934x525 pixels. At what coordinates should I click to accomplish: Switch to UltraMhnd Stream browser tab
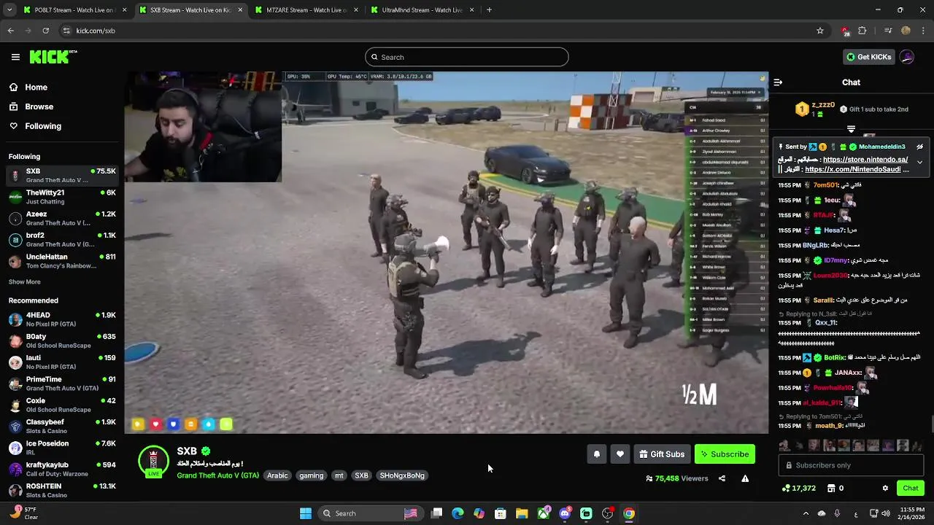coord(421,10)
